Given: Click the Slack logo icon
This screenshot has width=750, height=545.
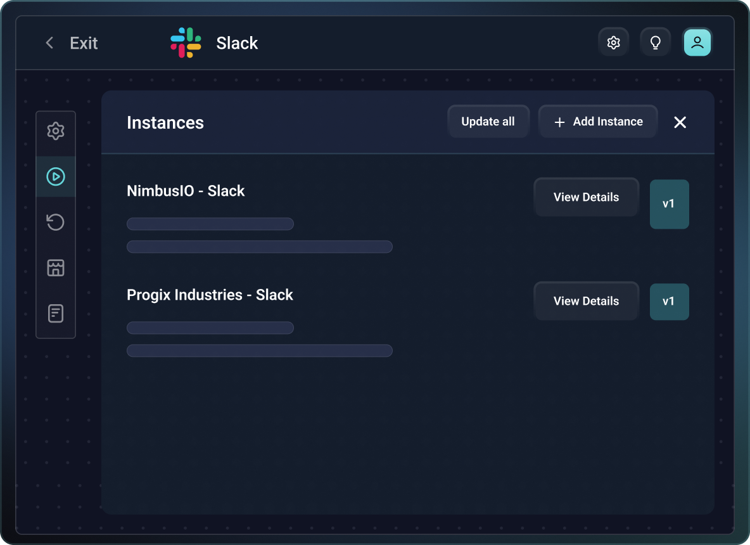Looking at the screenshot, I should click(x=186, y=42).
